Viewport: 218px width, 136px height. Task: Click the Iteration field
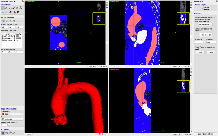tap(211, 42)
